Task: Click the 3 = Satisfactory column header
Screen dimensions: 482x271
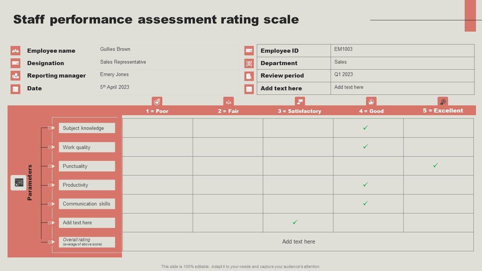Action: (x=300, y=111)
